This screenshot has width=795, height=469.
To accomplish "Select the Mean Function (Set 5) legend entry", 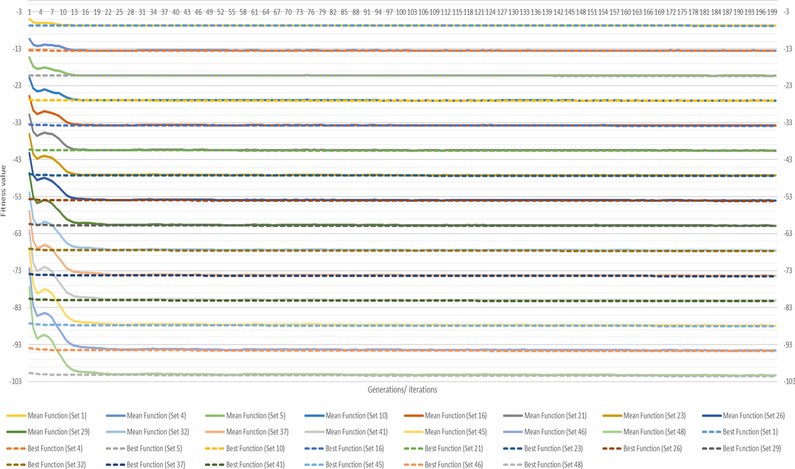I will click(x=245, y=416).
